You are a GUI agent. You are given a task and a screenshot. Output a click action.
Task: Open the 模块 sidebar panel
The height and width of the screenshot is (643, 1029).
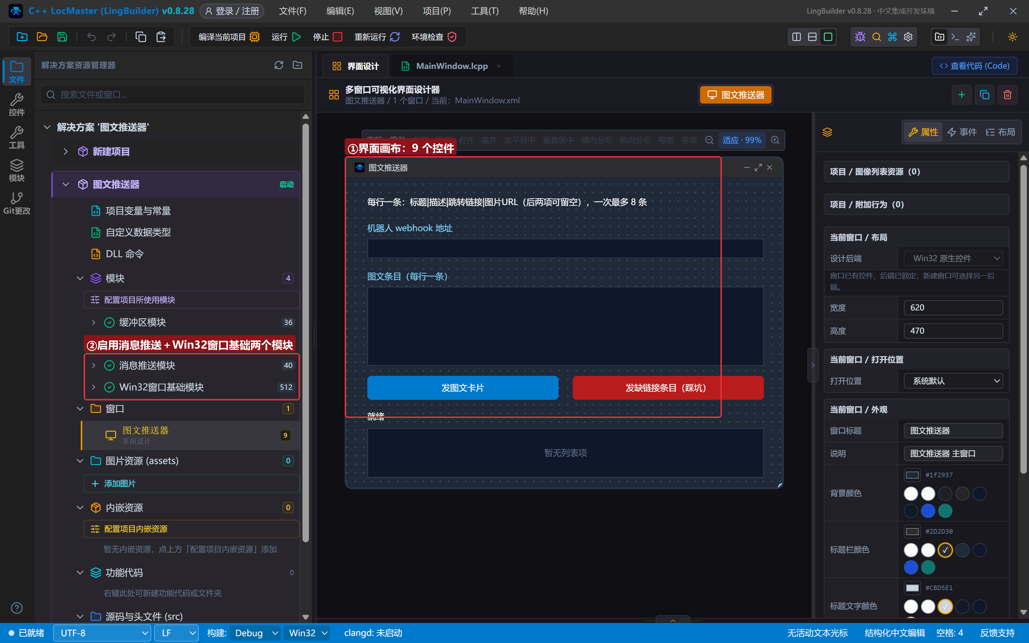coord(16,170)
